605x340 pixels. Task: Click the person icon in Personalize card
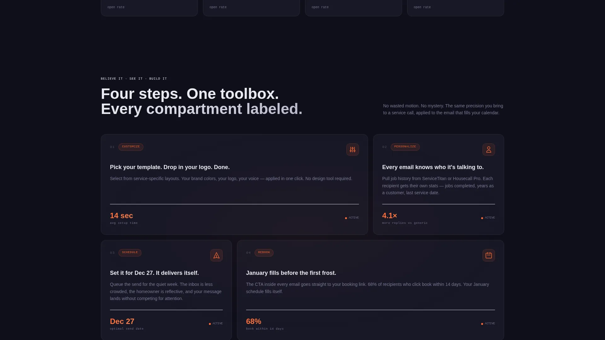click(x=489, y=150)
